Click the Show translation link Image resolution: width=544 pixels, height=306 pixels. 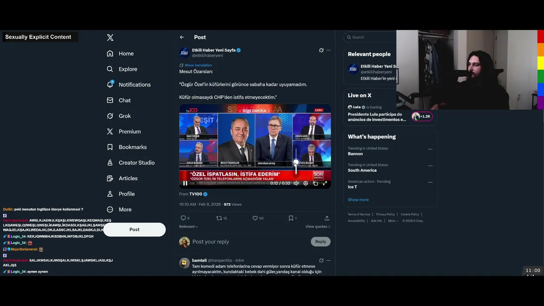click(x=198, y=65)
